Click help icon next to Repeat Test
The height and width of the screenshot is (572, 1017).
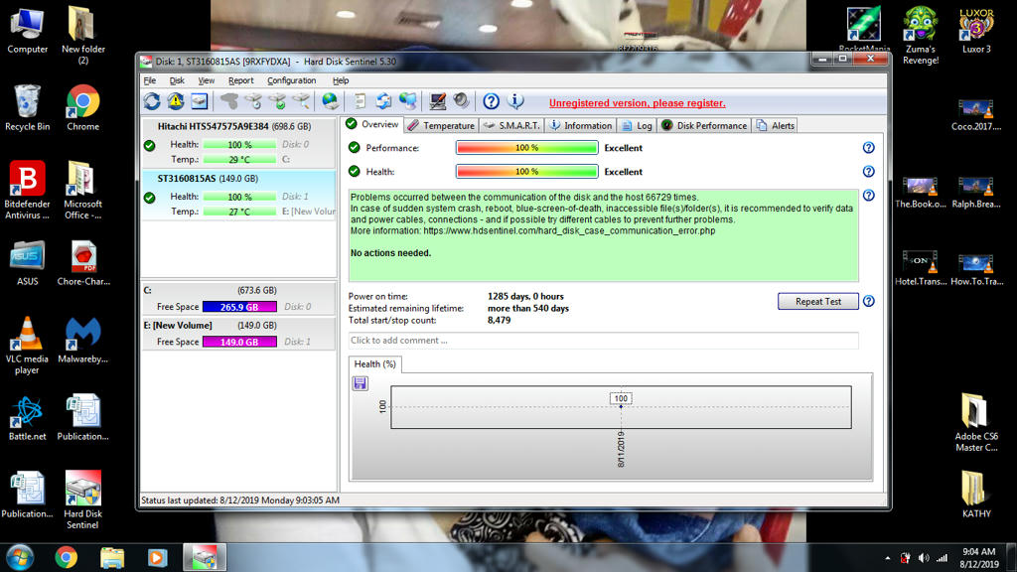(x=868, y=301)
